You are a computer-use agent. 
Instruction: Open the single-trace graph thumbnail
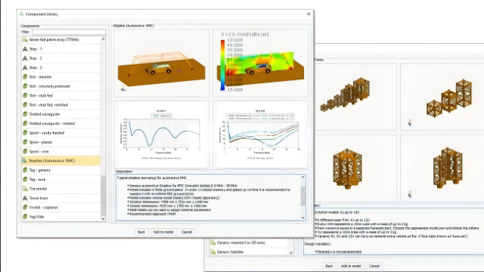tap(161, 134)
